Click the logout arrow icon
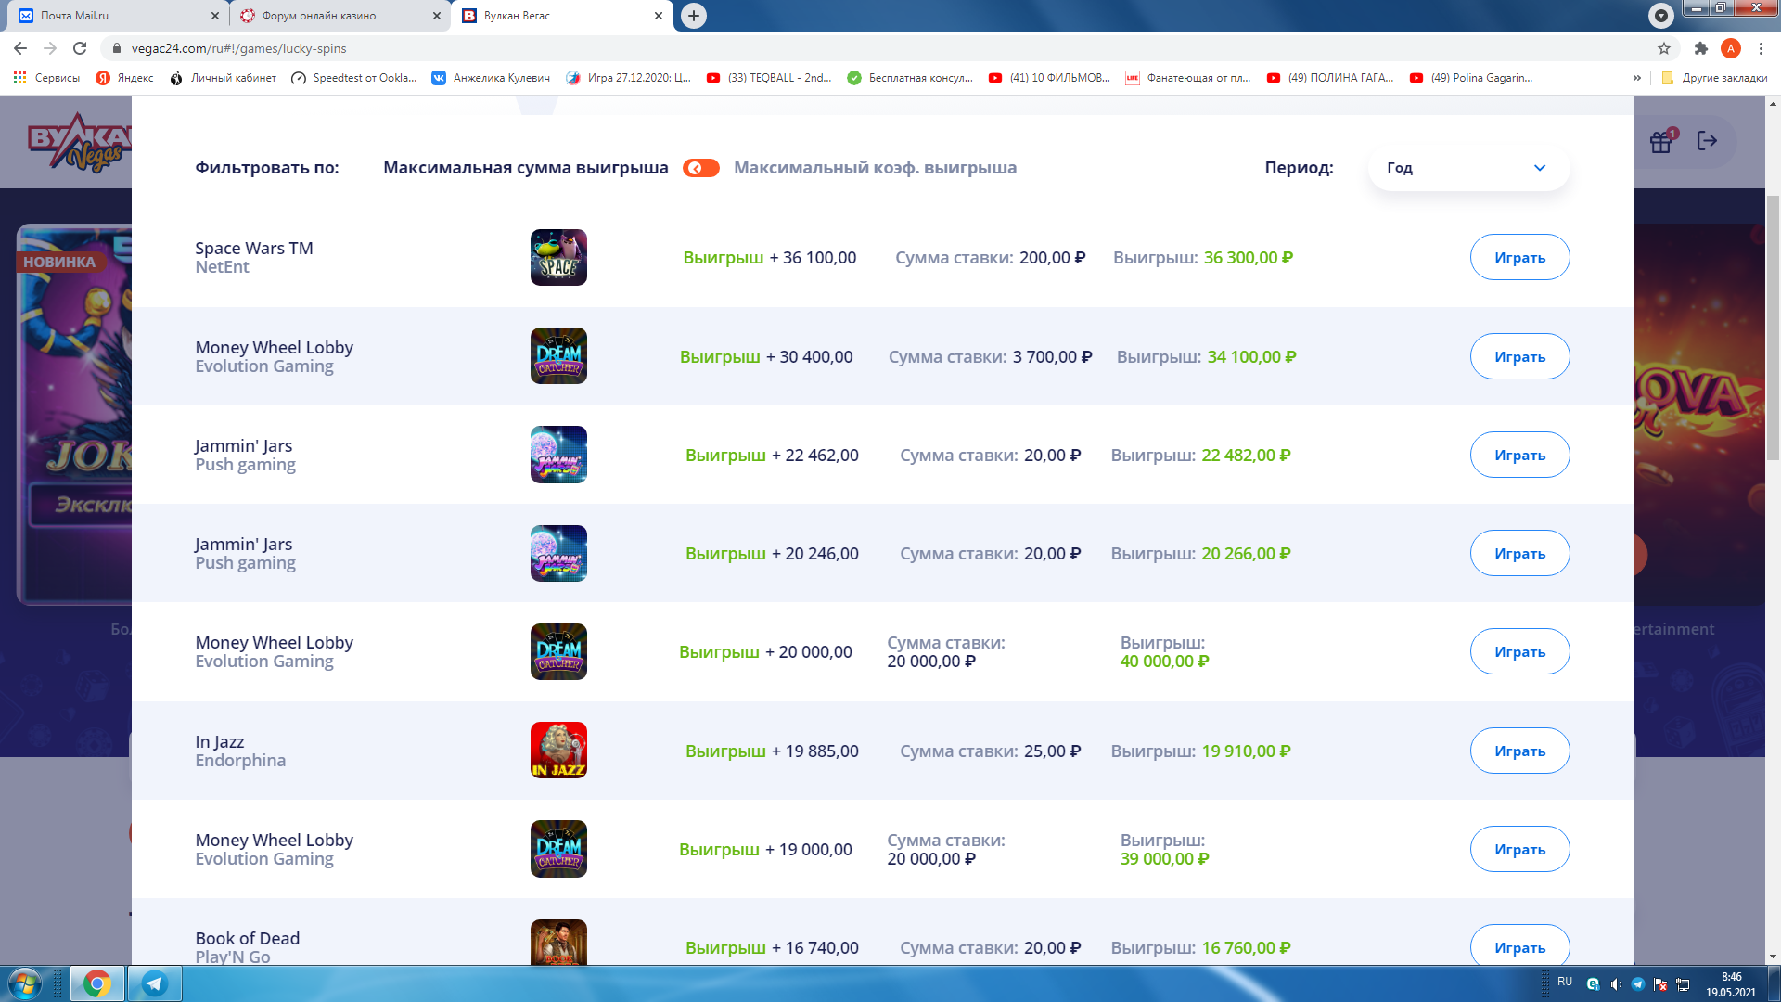The image size is (1781, 1002). pyautogui.click(x=1707, y=141)
